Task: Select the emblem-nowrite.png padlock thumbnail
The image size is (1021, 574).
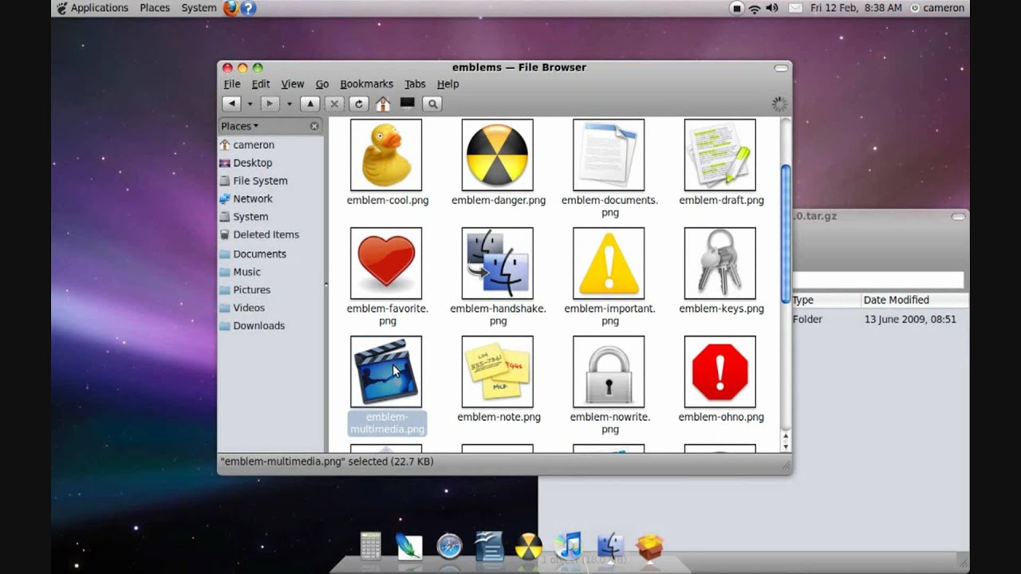Action: 609,372
